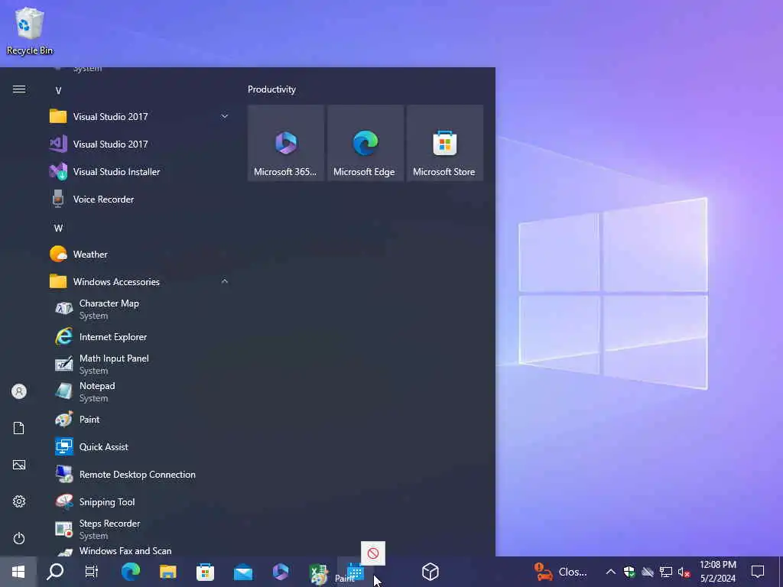Screen dimensions: 783x587
Task: Open the clock showing 12:08 PM
Action: [718, 572]
